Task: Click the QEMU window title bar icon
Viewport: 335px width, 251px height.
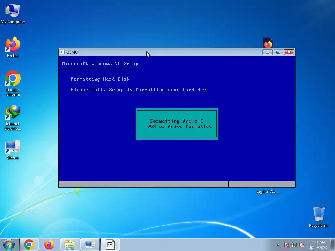Action: coord(62,52)
